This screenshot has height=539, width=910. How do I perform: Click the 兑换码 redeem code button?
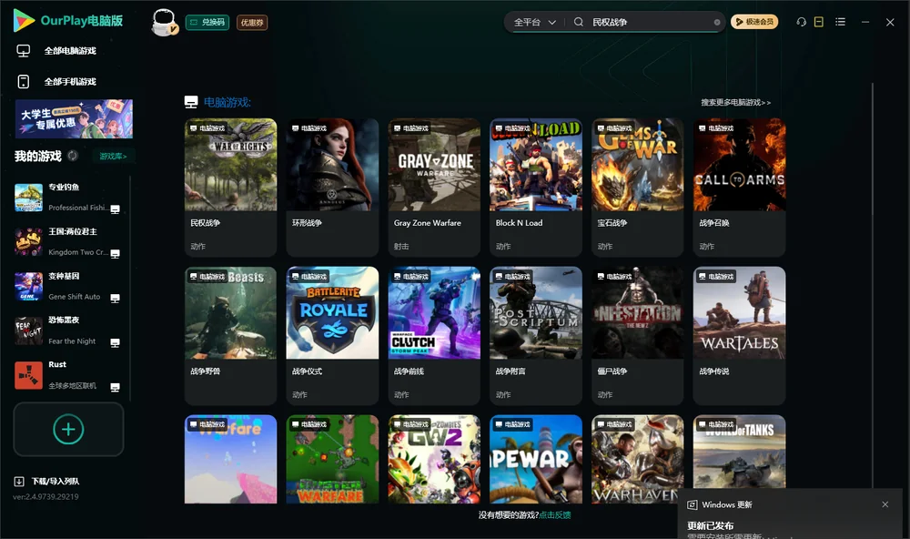207,23
